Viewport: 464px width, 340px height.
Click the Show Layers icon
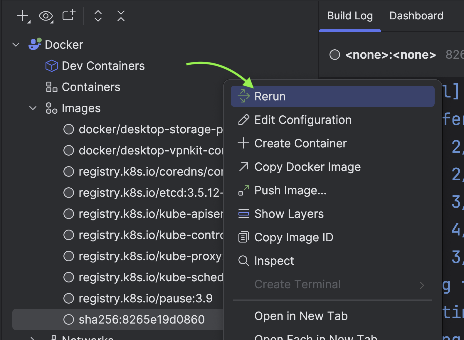[243, 214]
